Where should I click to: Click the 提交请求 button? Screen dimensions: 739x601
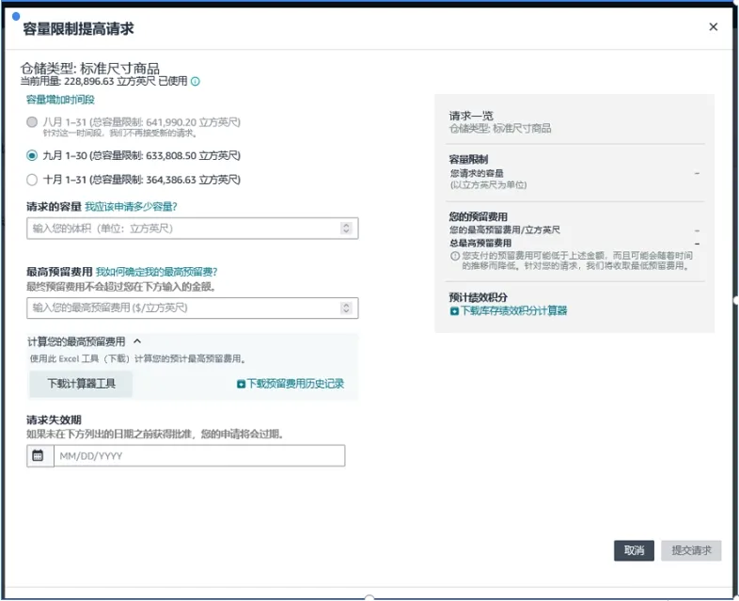pyautogui.click(x=691, y=550)
